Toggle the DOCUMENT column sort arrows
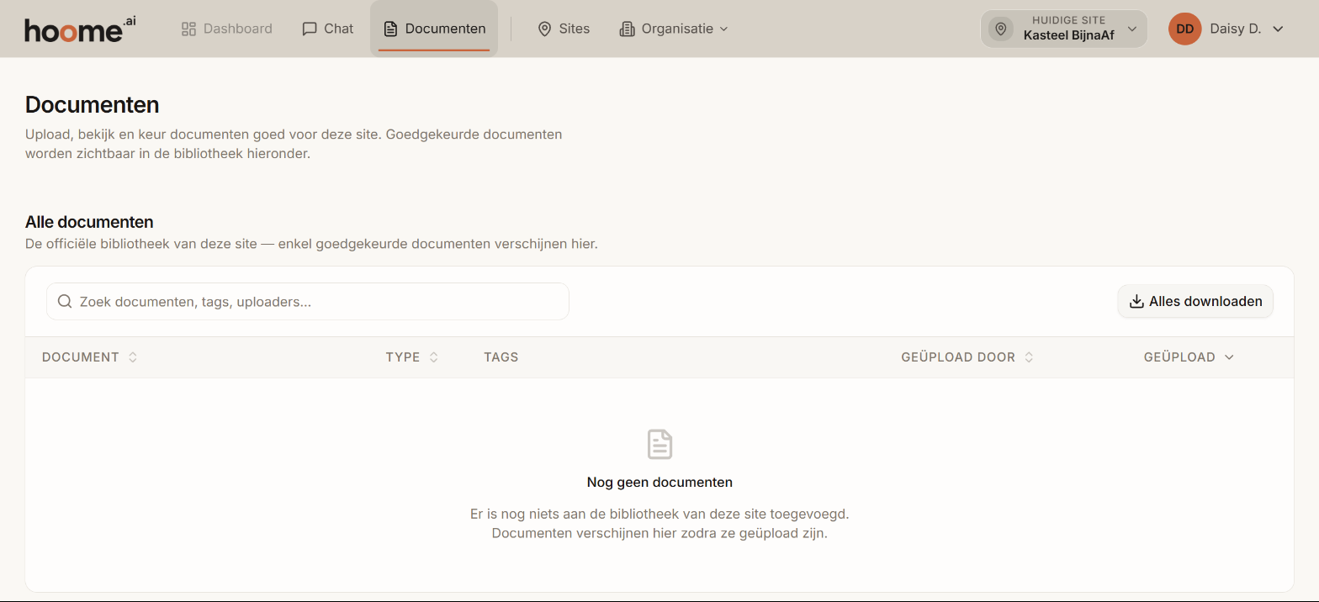 [x=132, y=357]
